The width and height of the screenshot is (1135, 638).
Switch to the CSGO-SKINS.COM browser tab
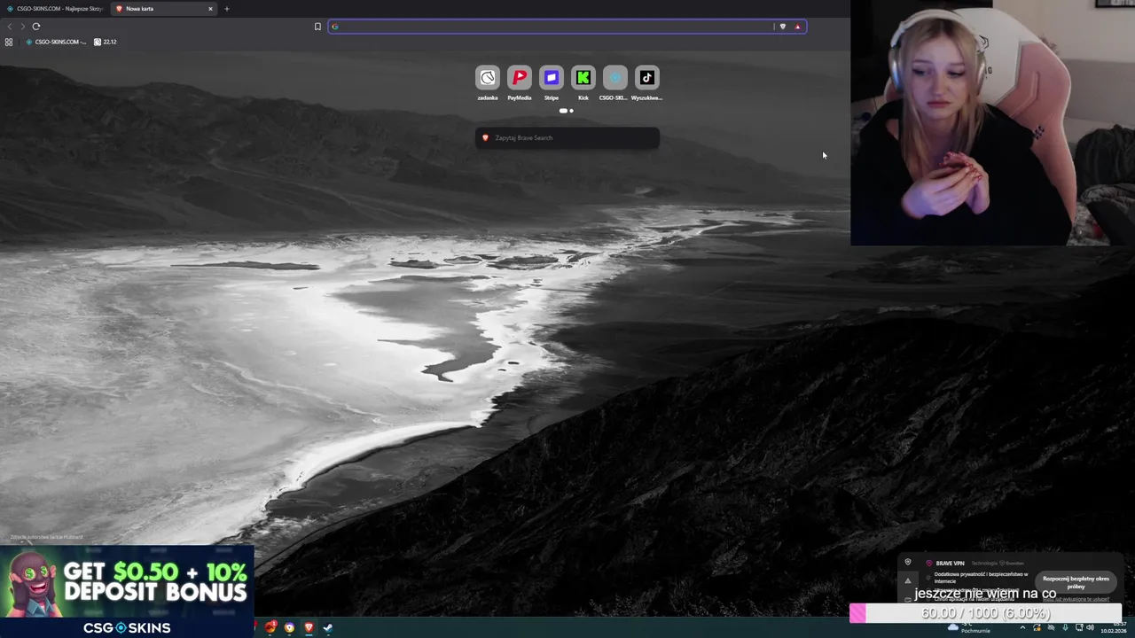[x=54, y=9]
